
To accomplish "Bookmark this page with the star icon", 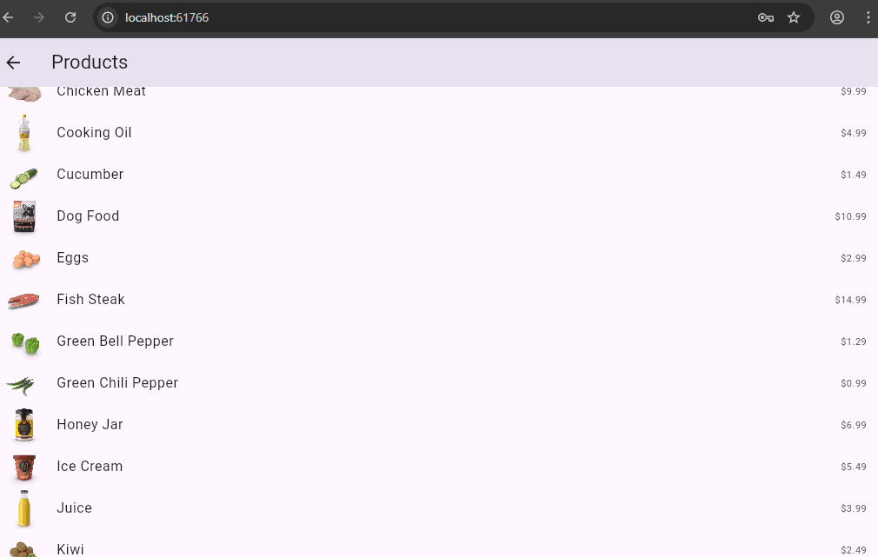I will click(x=794, y=17).
